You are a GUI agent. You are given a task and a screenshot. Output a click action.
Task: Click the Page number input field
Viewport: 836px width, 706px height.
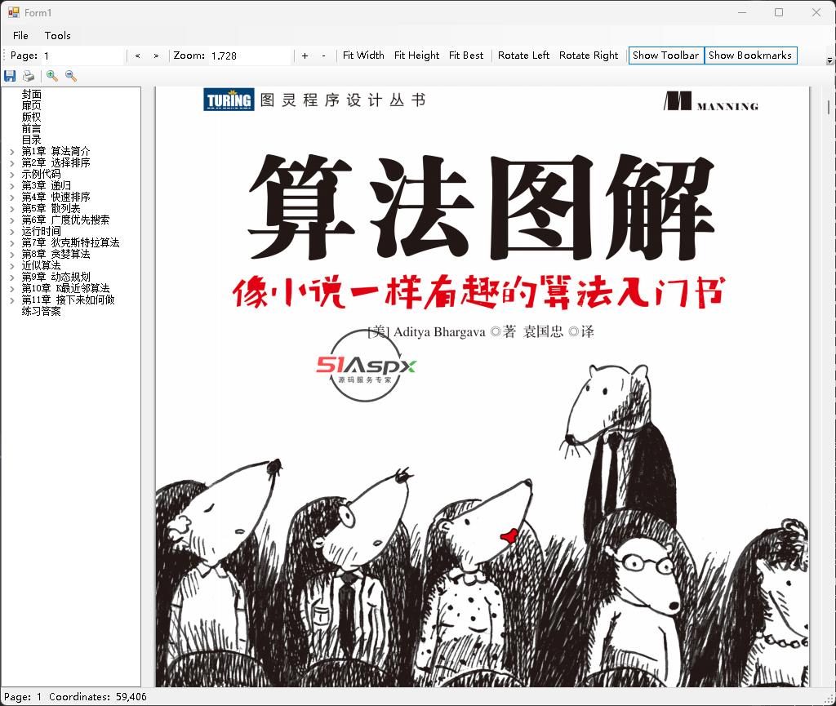(82, 56)
